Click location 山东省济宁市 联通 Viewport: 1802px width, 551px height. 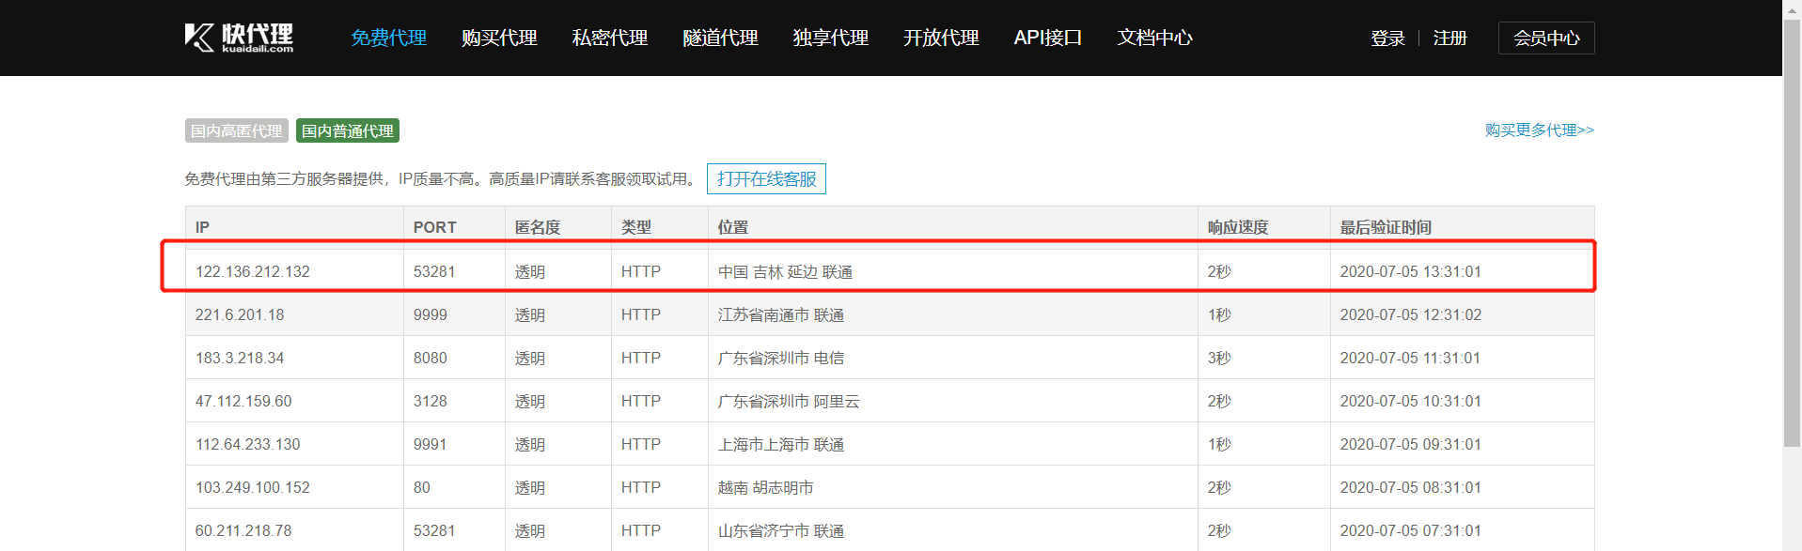coord(781,530)
